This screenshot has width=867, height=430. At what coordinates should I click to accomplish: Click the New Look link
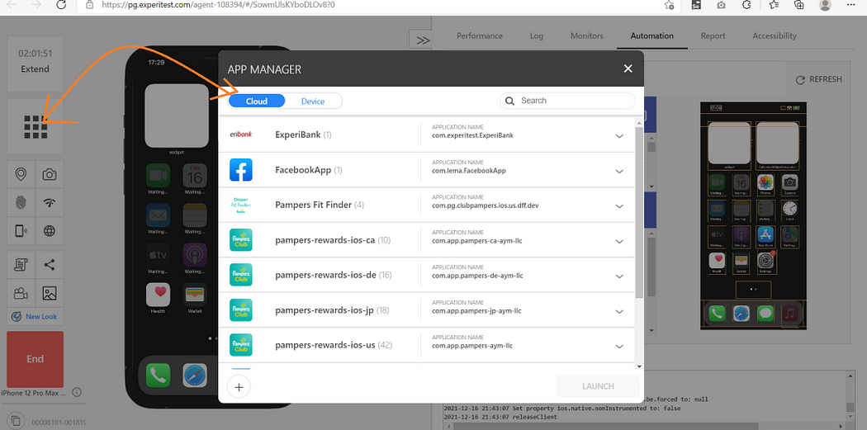(35, 317)
